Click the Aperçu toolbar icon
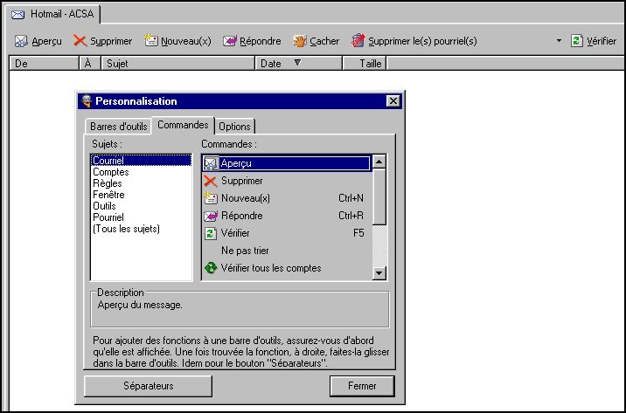Image resolution: width=626 pixels, height=413 pixels. click(x=20, y=41)
